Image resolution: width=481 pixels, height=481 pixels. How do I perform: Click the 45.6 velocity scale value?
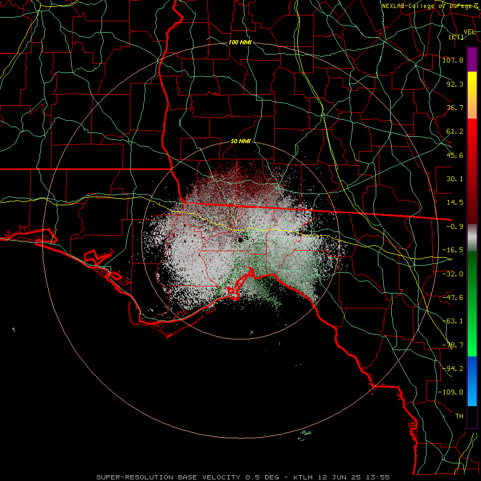[455, 155]
